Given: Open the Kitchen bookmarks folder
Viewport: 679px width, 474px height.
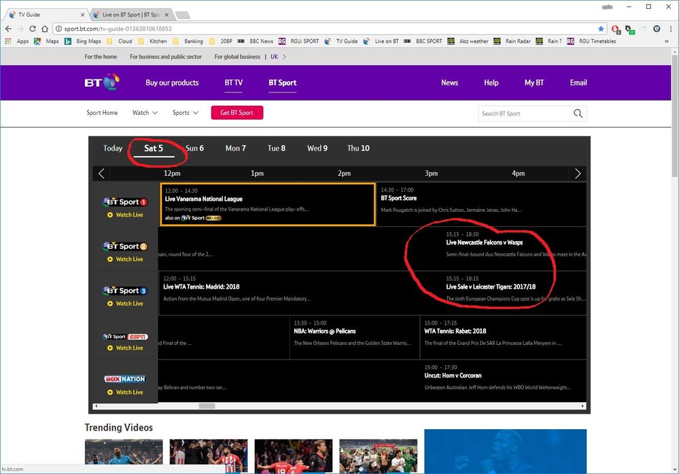Looking at the screenshot, I should pyautogui.click(x=152, y=41).
